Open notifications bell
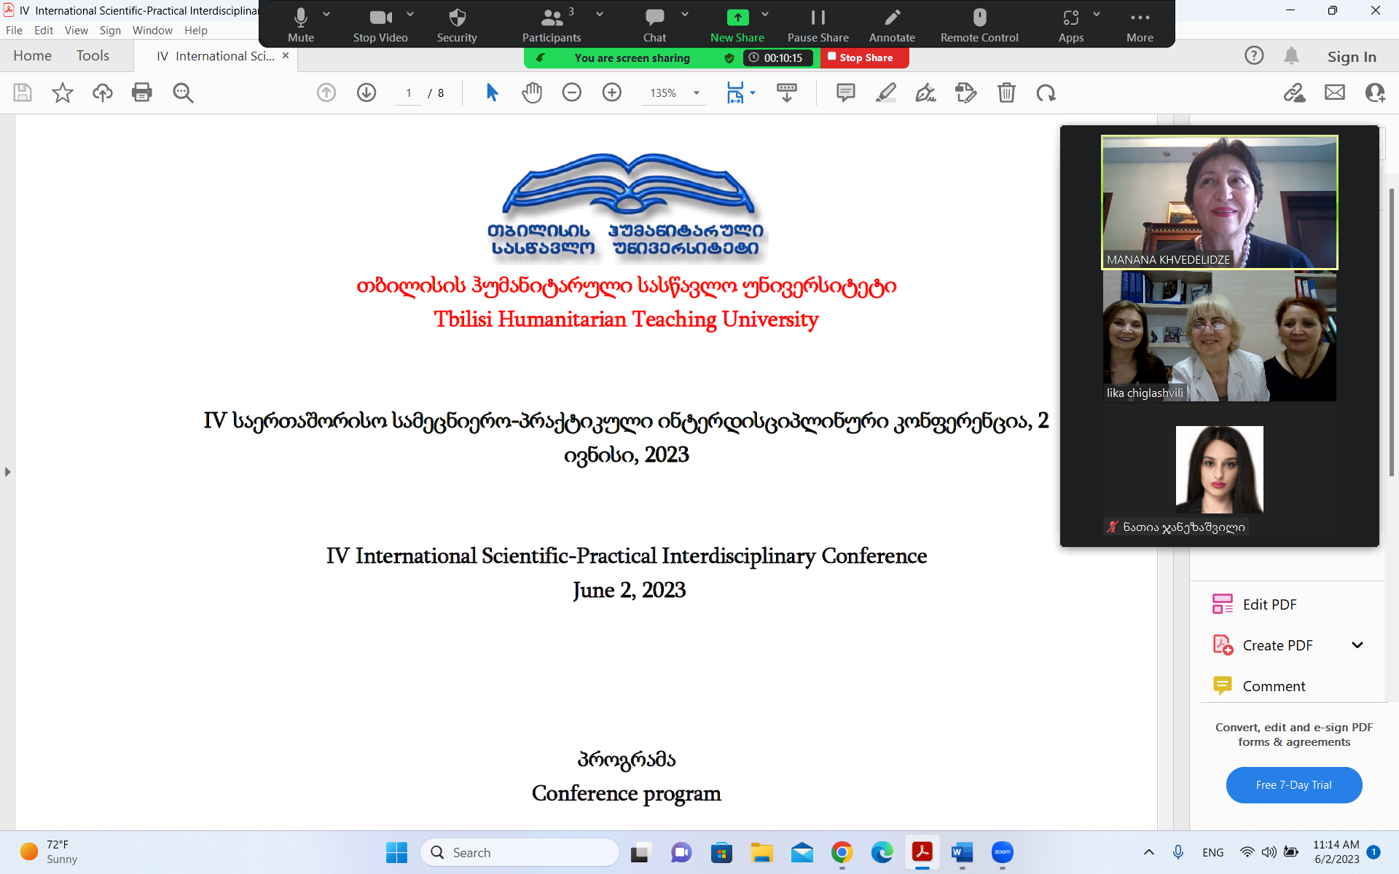 (1291, 55)
